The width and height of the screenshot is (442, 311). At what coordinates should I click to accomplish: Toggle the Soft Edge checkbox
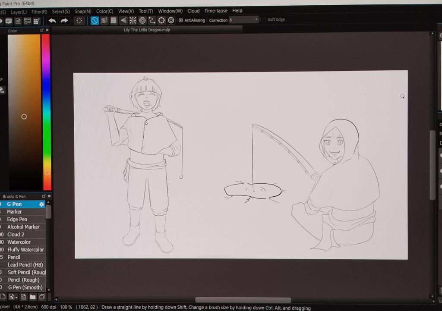[264, 19]
